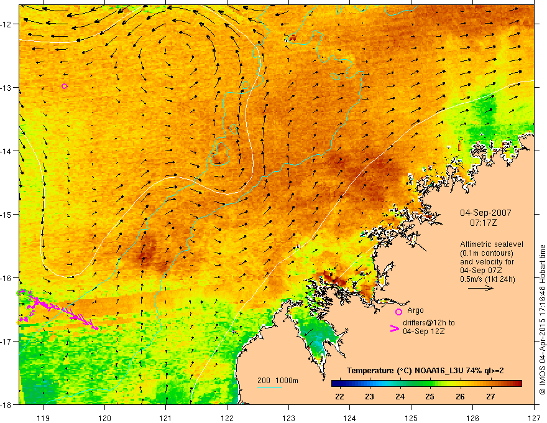Viewport: 547px width, 423px height.
Task: Click the 'Temperature (°C) NOAA16_L3U 74% ql>=2' title
Action: [x=425, y=371]
